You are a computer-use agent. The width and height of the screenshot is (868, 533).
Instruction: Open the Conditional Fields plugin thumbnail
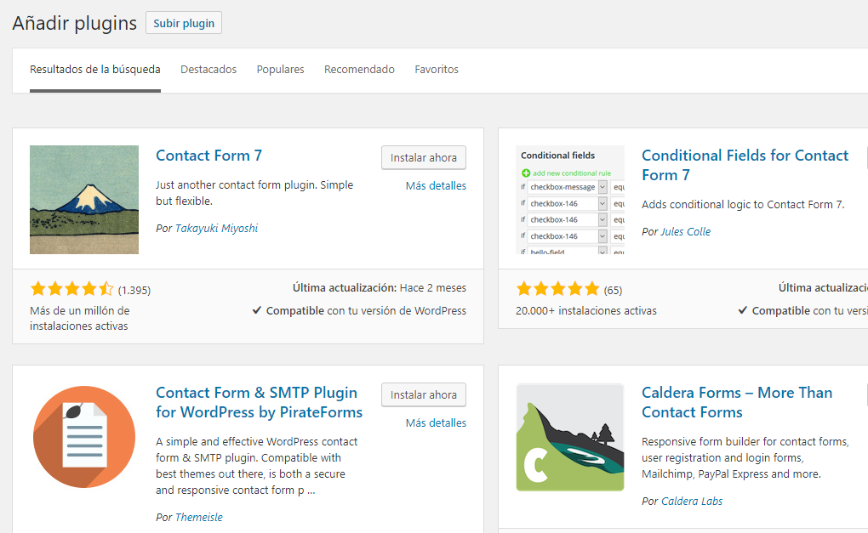(x=570, y=200)
